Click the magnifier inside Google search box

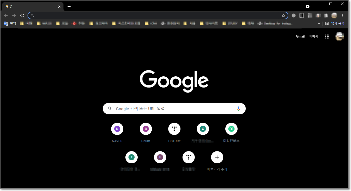(110, 109)
